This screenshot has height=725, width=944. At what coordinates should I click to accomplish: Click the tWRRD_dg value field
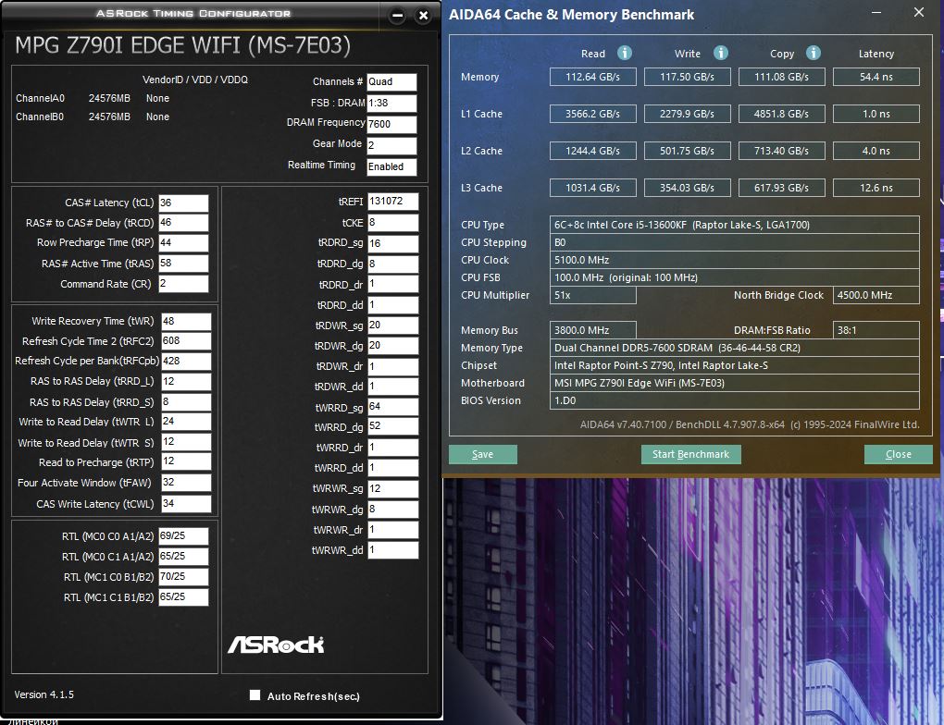pos(393,426)
